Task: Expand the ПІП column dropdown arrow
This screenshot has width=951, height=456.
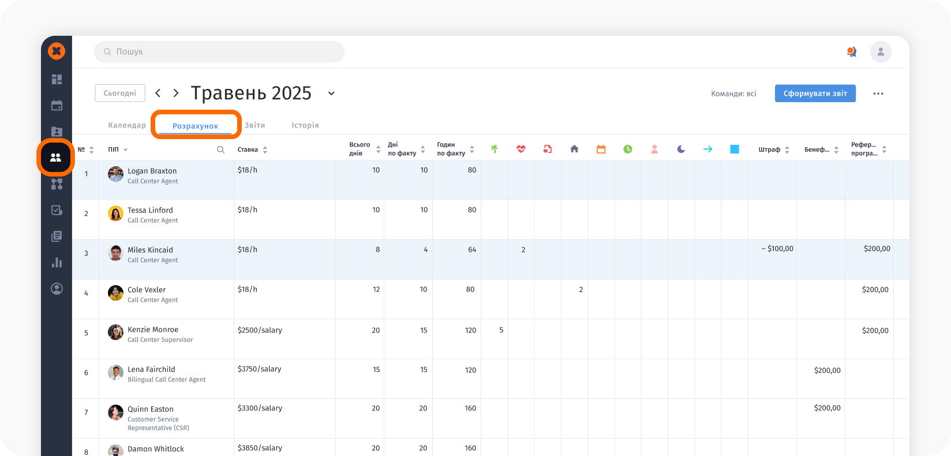Action: [x=126, y=150]
